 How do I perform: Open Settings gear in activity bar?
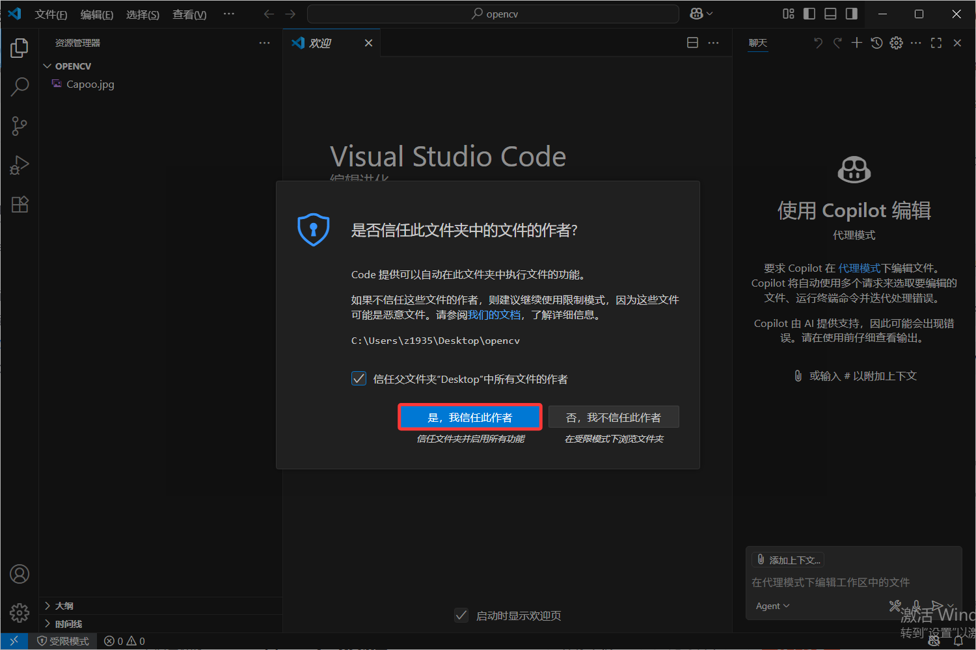pos(20,612)
